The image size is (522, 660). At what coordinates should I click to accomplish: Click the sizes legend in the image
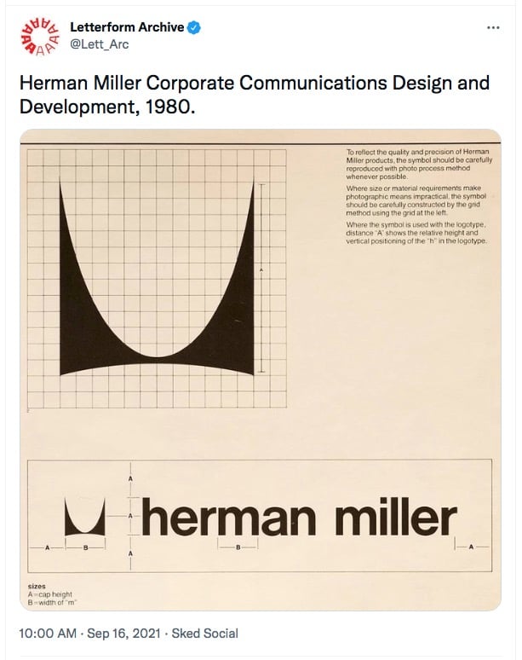pos(50,594)
